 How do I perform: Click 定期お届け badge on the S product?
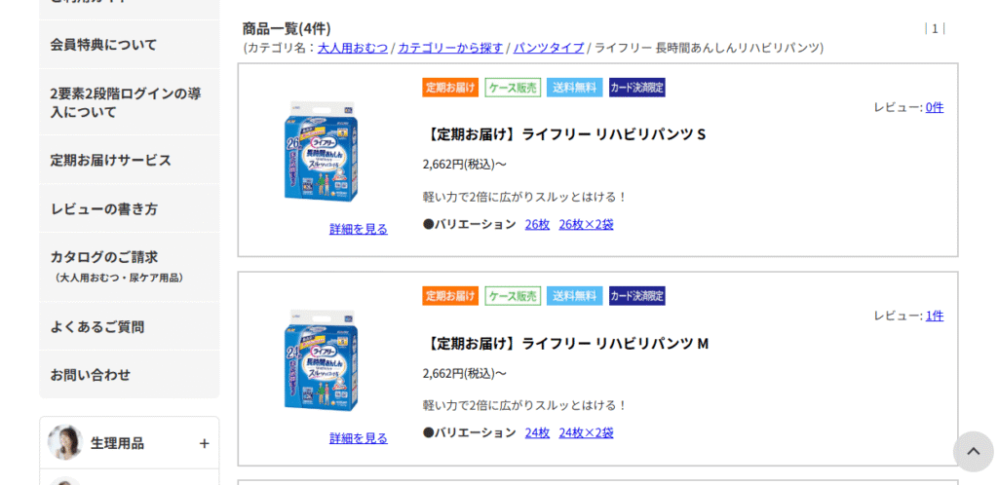450,88
